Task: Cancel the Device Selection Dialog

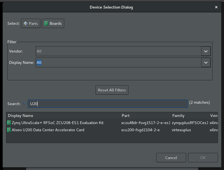Action: click(171, 158)
